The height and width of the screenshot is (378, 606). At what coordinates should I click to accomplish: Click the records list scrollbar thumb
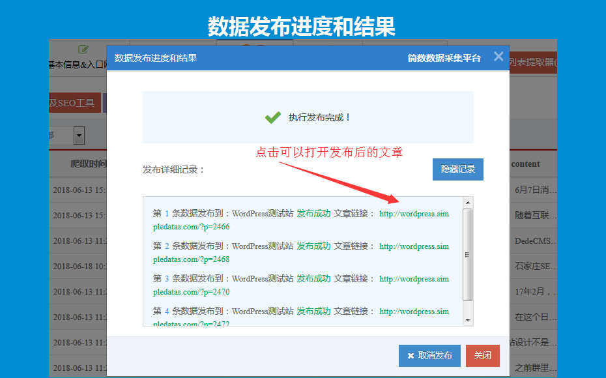(468, 255)
